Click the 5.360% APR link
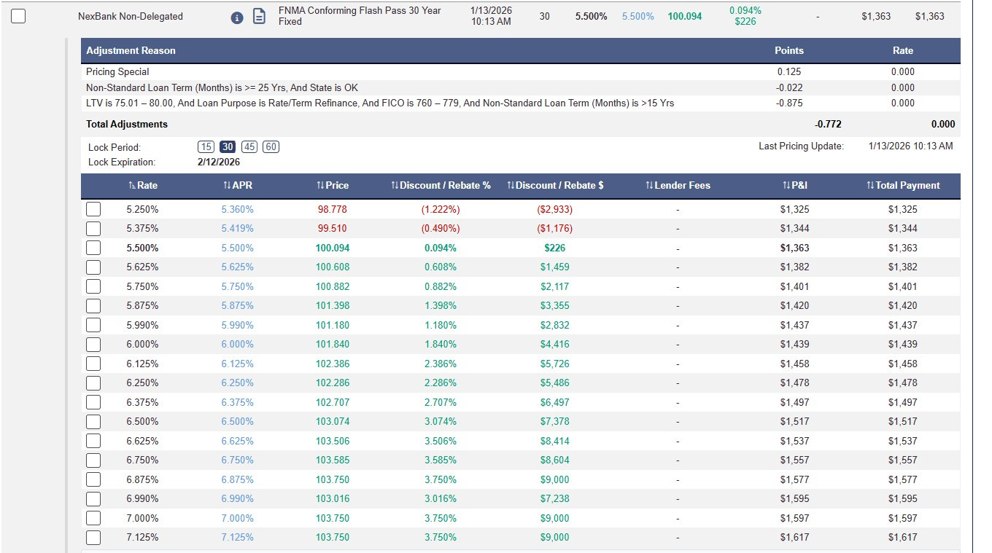The image size is (992, 553). click(x=237, y=209)
